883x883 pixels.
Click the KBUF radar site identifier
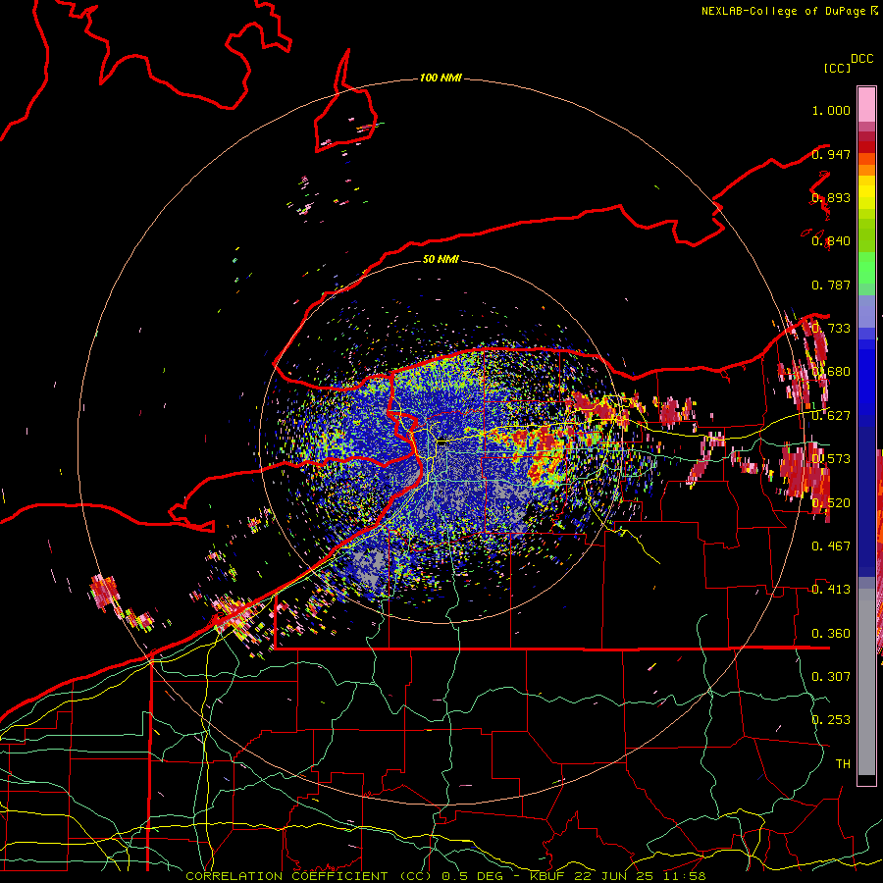coord(548,876)
